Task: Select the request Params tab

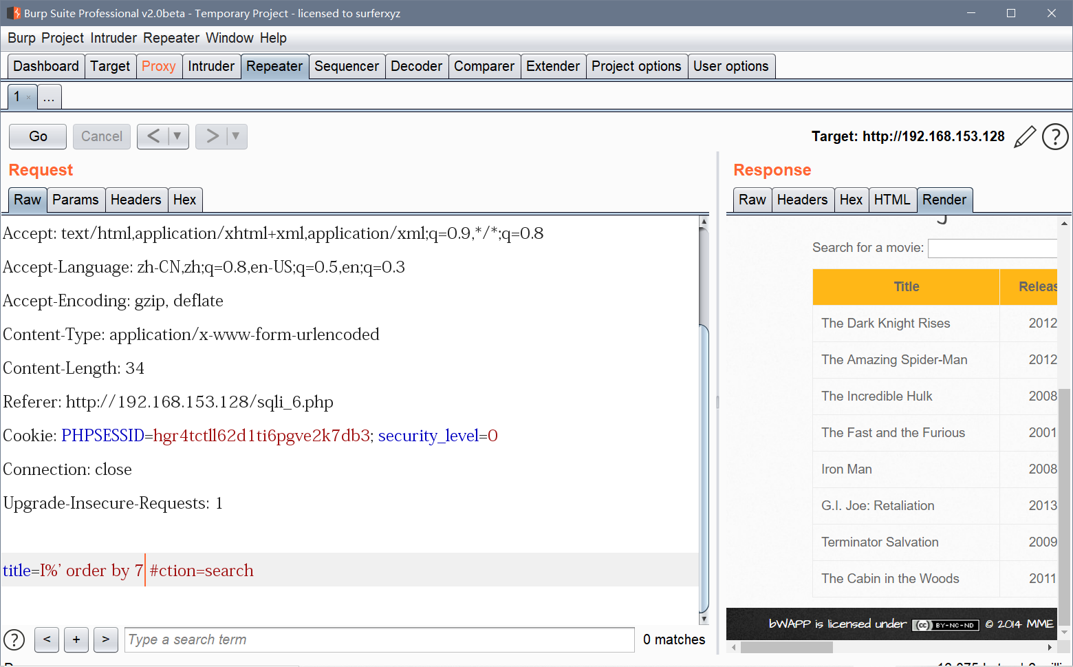Action: tap(76, 200)
